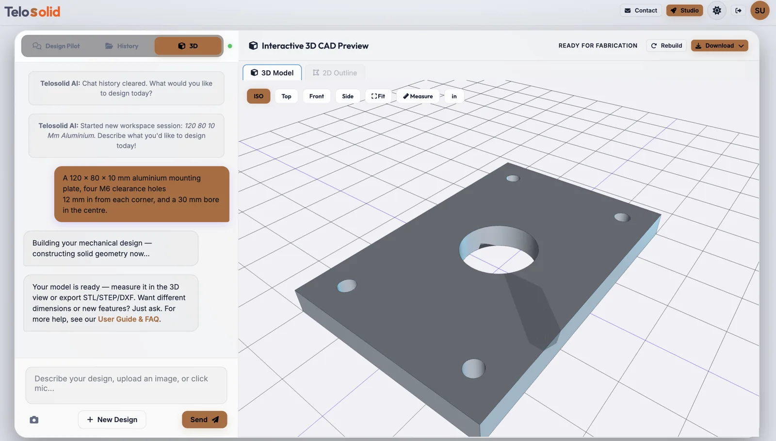Screen dimensions: 776x441
Task: Click the 'Building your mechanical design' message
Action: tap(111, 248)
